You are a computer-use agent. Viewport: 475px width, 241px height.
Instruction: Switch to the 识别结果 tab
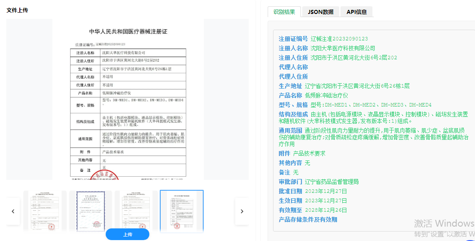(x=284, y=12)
